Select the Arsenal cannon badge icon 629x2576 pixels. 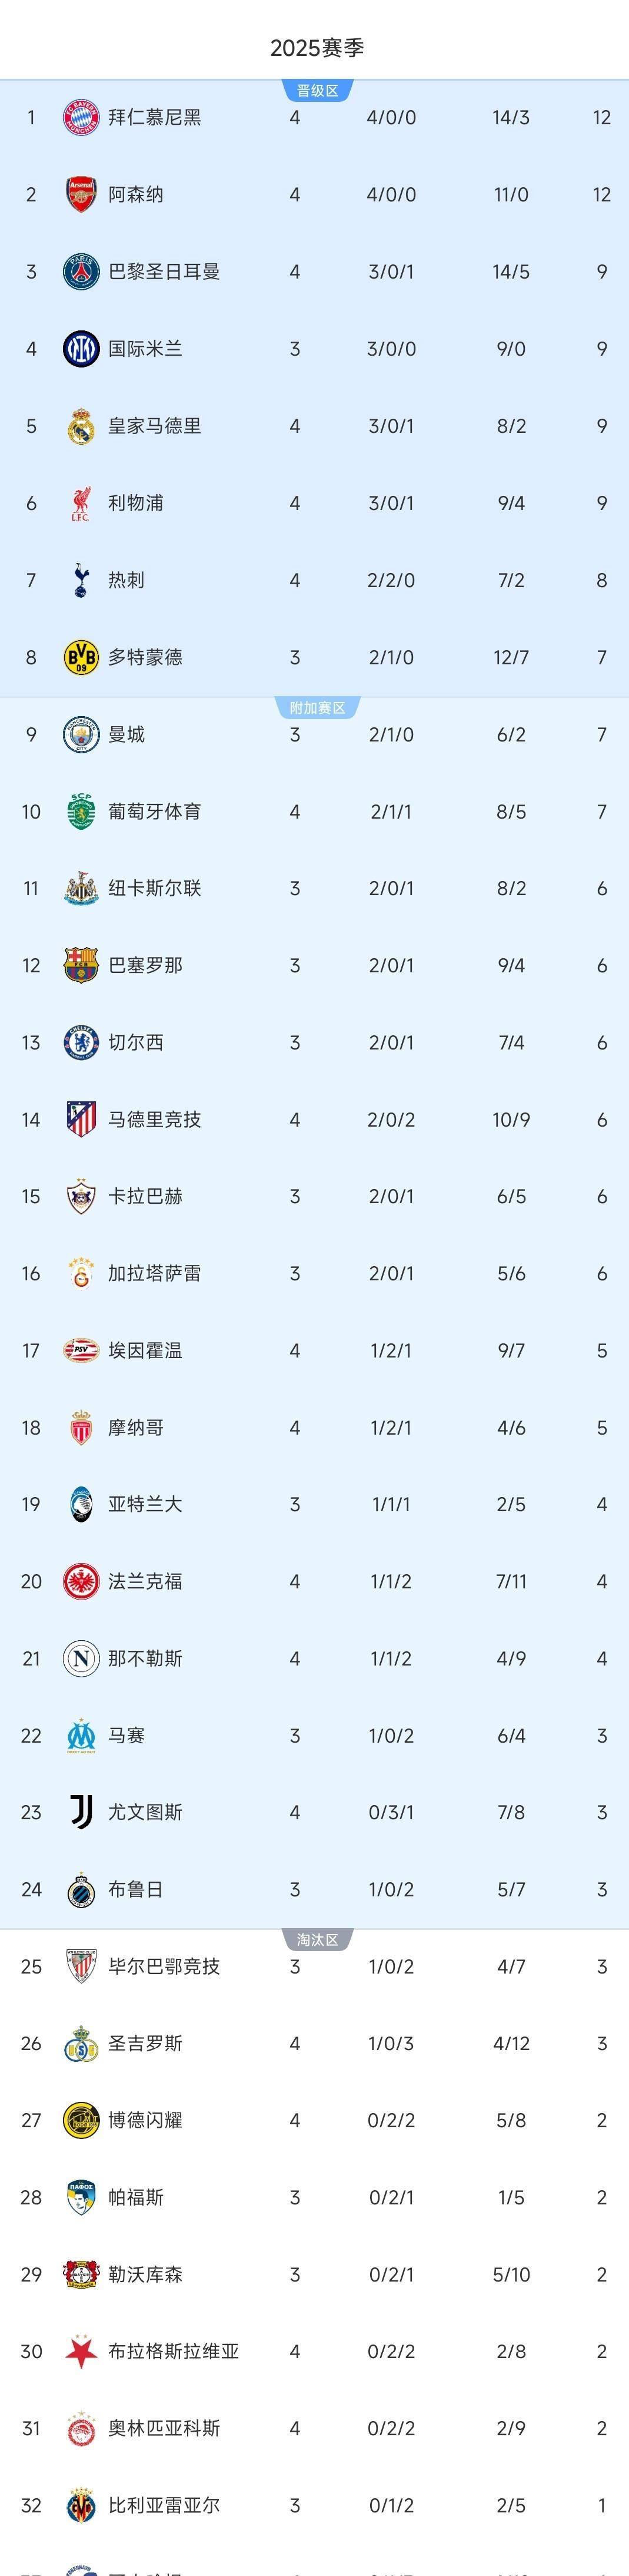point(80,195)
